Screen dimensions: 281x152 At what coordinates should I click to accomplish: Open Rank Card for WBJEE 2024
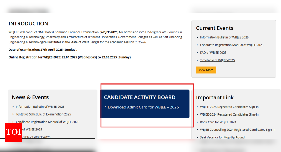(x=218, y=122)
